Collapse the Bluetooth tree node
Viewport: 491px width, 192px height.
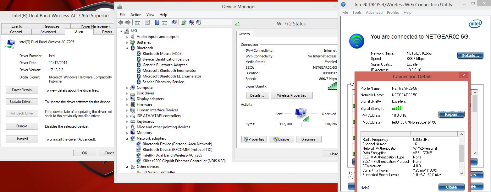point(127,48)
